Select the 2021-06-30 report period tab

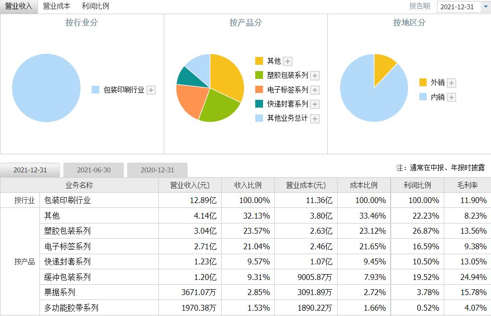tap(94, 170)
